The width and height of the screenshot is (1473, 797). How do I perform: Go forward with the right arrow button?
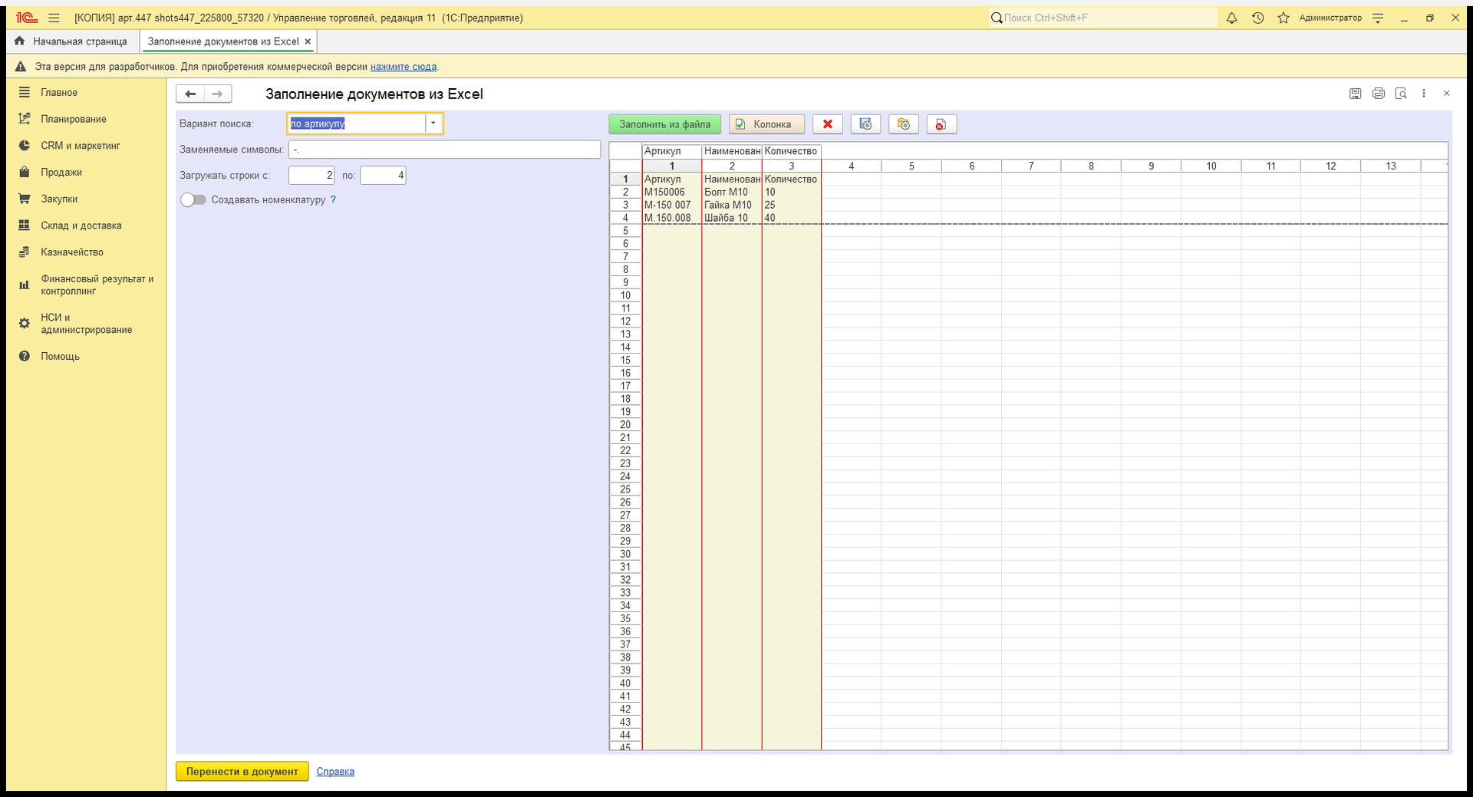pos(218,94)
